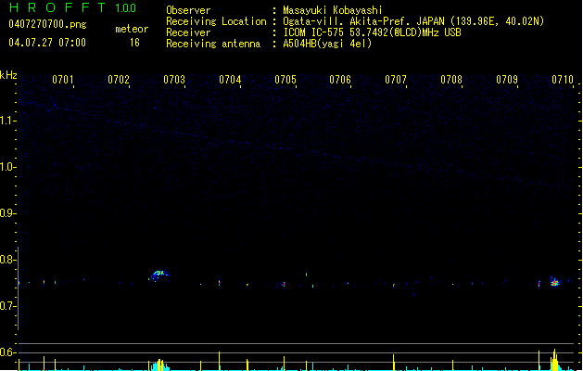Click the meteor echo blip at 0705

tap(284, 284)
